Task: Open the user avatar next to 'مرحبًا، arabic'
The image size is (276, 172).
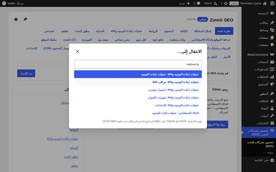Action: (x=4, y=3)
